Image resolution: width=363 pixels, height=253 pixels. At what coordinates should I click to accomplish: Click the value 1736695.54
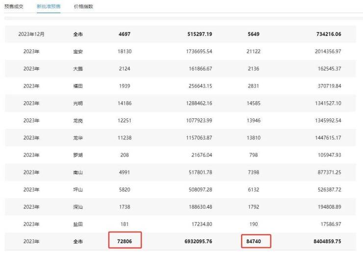point(199,51)
